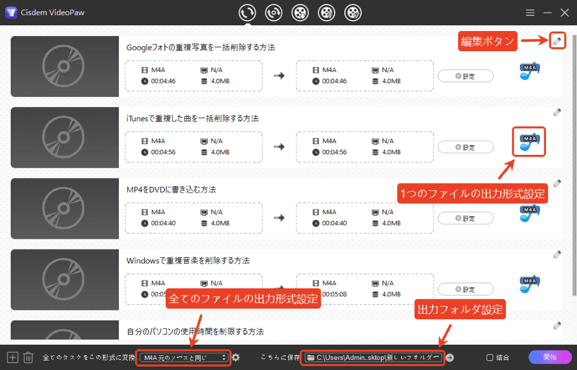Open 設定 for the iTunes file

pyautogui.click(x=465, y=147)
